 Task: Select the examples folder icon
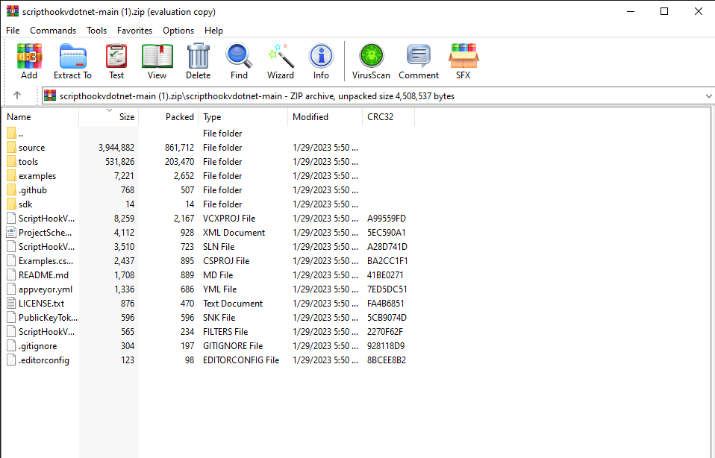(x=11, y=175)
